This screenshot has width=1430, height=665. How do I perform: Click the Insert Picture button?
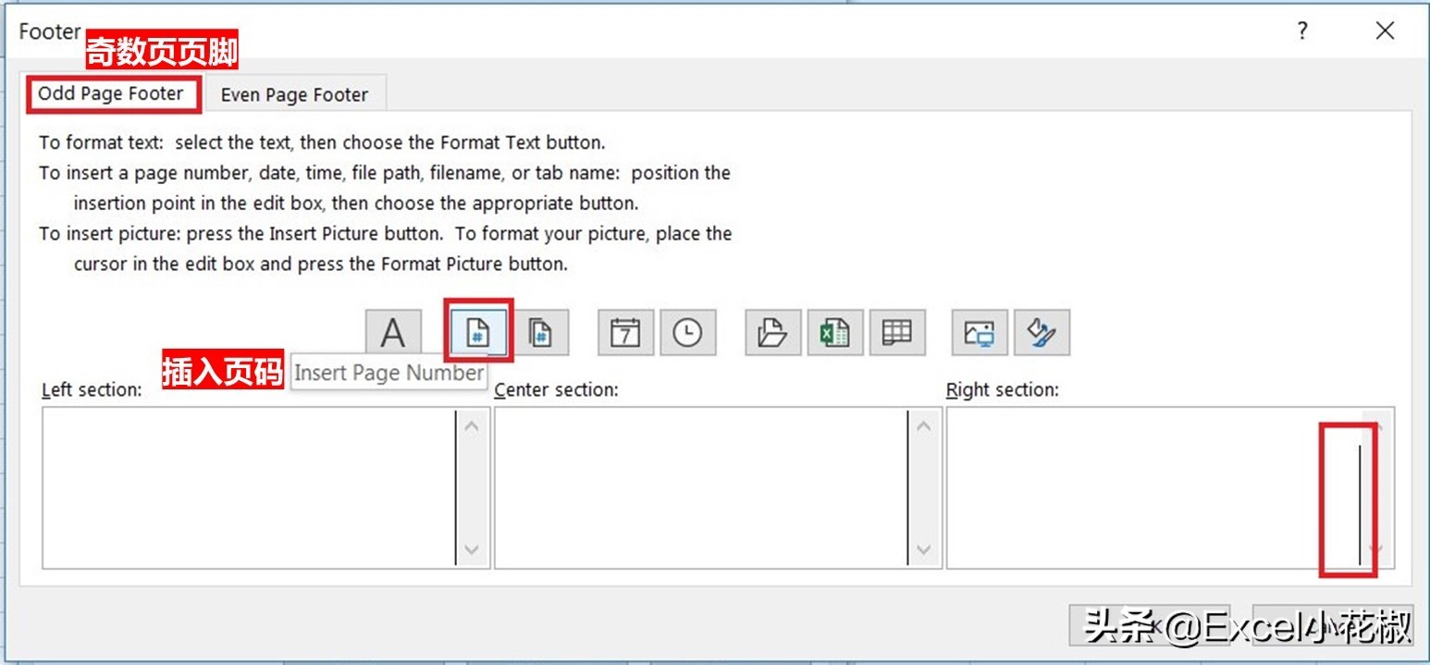coord(980,332)
